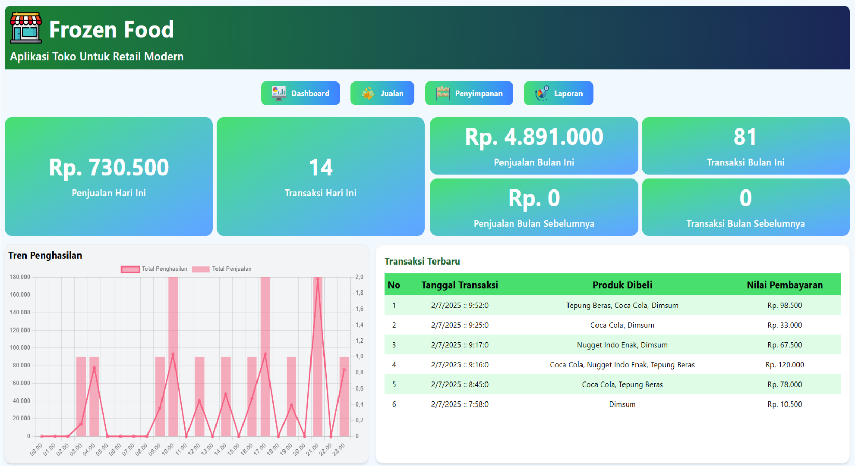Click payment value Rp. 98.500

[x=785, y=305]
